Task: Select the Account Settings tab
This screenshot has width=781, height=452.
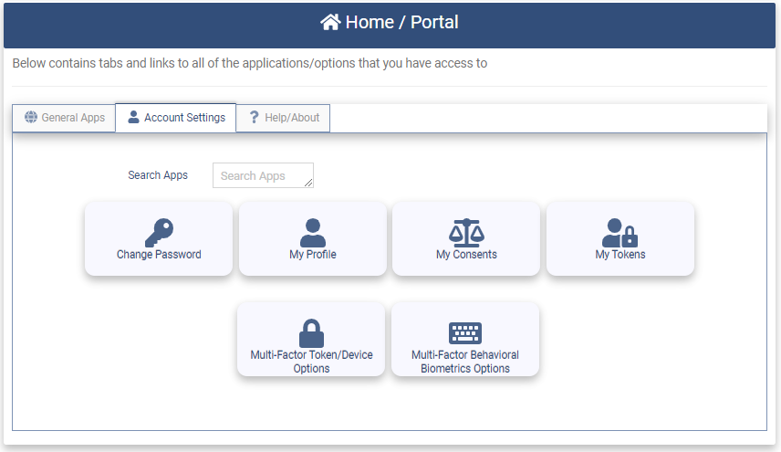Action: tap(176, 118)
